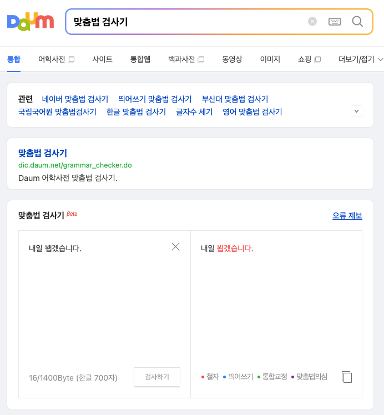Open dic.daum.net/grammar_checker.do URL link
Screen dimensions: 384x415
(75, 165)
